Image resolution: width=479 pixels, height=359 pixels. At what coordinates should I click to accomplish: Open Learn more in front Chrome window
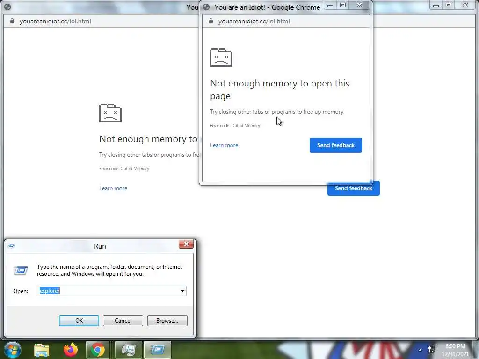[224, 145]
